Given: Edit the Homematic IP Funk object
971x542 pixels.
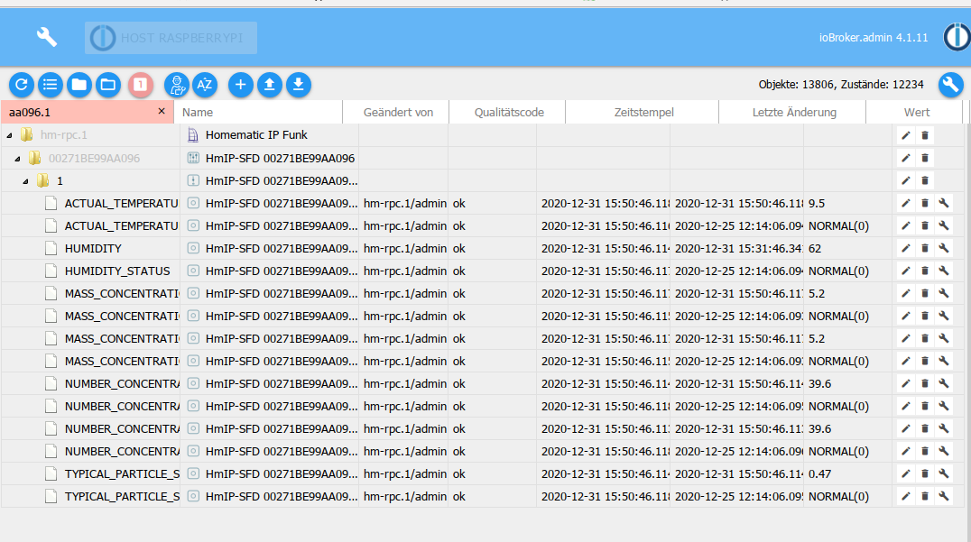Looking at the screenshot, I should [x=906, y=135].
